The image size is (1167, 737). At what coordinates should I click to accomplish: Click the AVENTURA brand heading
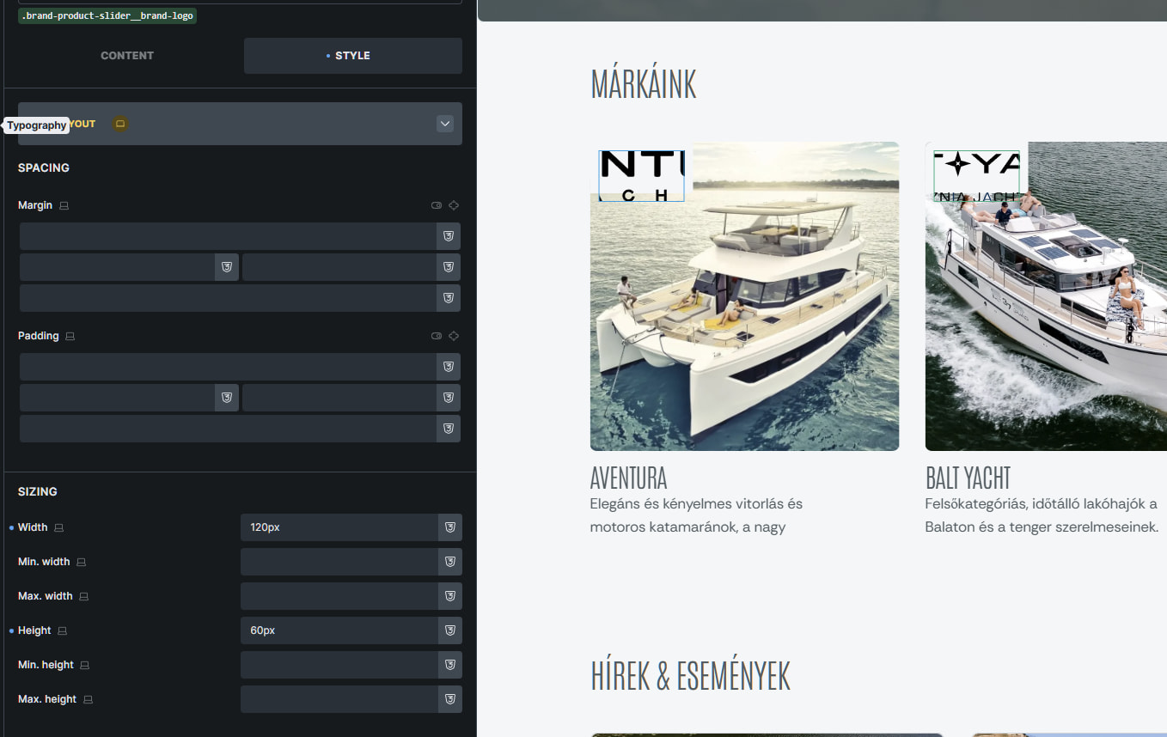(628, 478)
